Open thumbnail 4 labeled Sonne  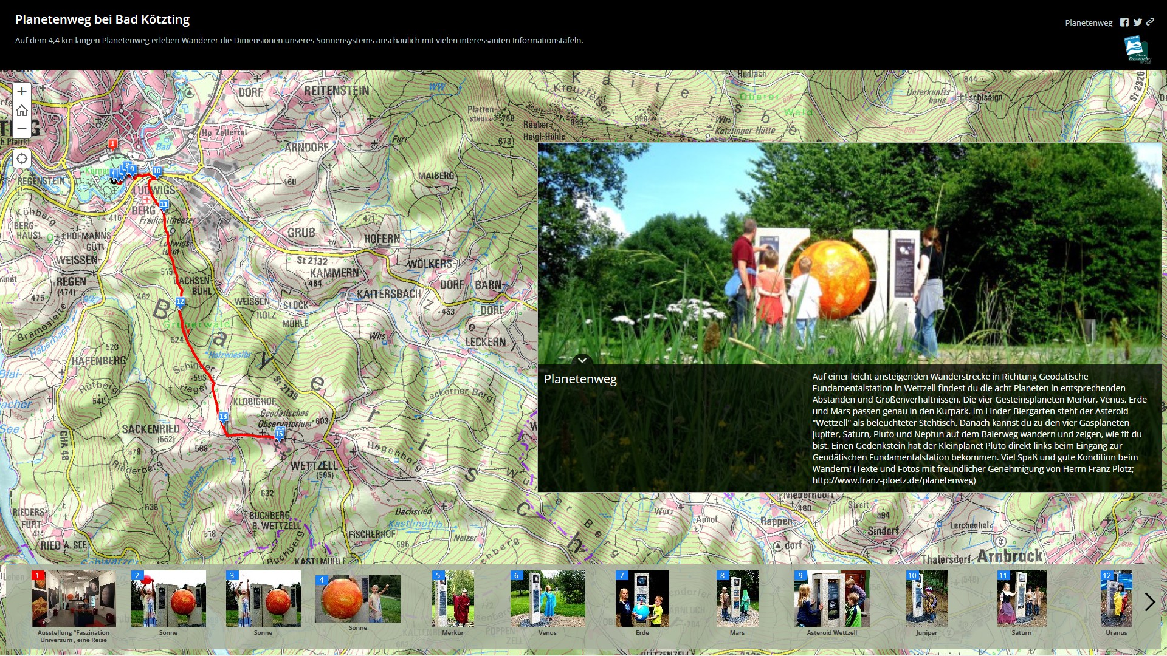coord(358,599)
